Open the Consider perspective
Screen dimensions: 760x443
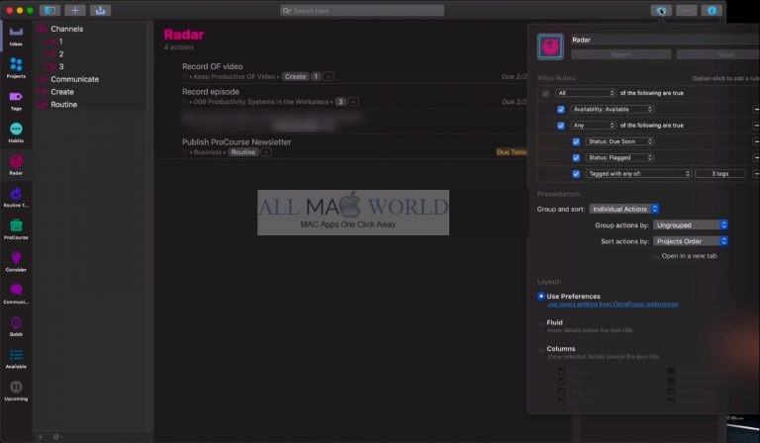point(16,261)
